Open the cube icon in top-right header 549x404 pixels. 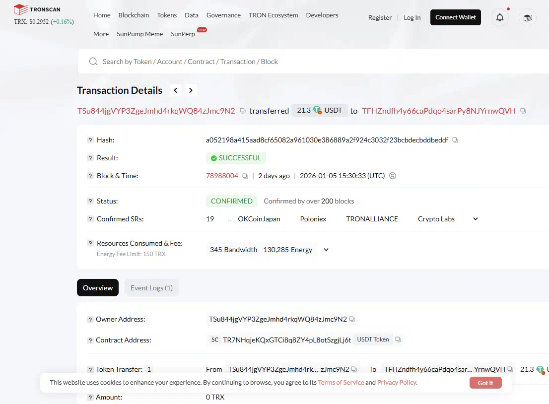(x=527, y=17)
